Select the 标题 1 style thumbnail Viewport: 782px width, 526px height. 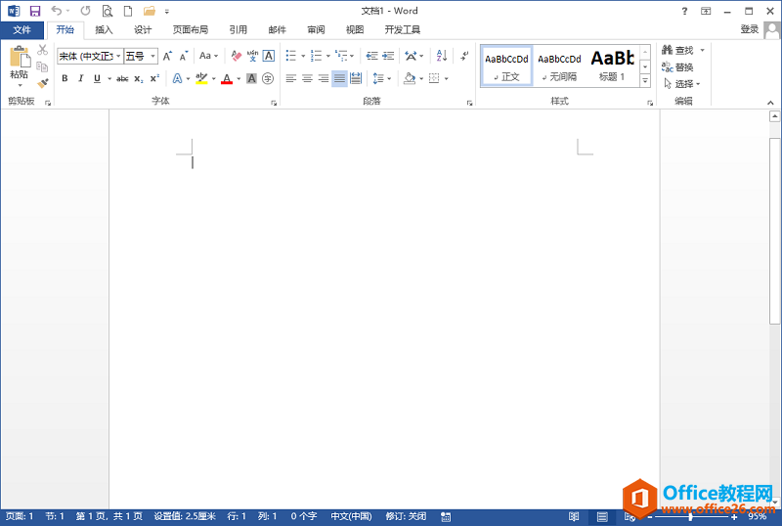point(612,66)
